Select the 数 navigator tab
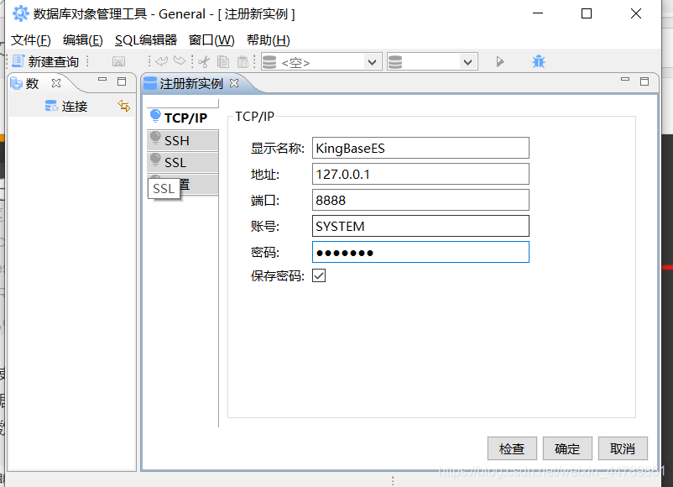 [x=32, y=83]
